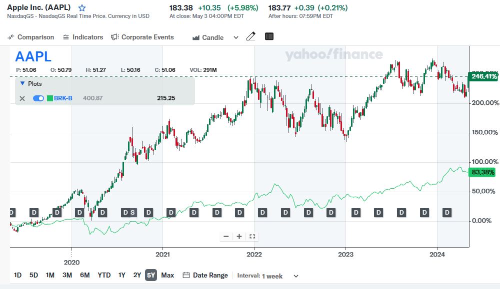Click the 2022 year axis label
The height and width of the screenshot is (289, 500).
[254, 254]
